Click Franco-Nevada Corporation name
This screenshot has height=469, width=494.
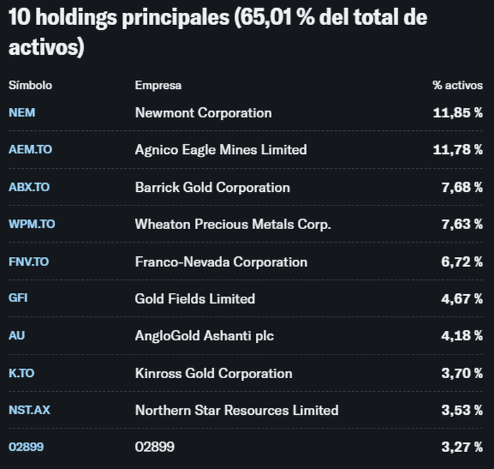(x=221, y=262)
